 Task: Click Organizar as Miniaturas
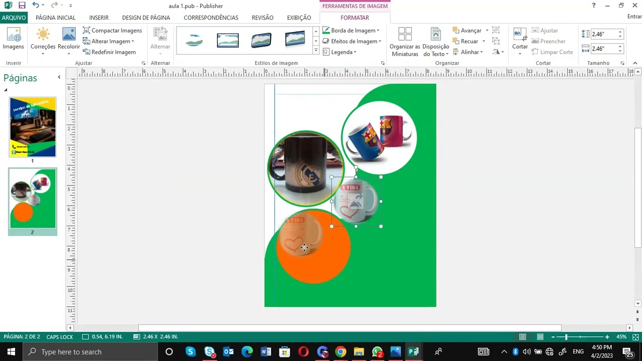coord(405,42)
